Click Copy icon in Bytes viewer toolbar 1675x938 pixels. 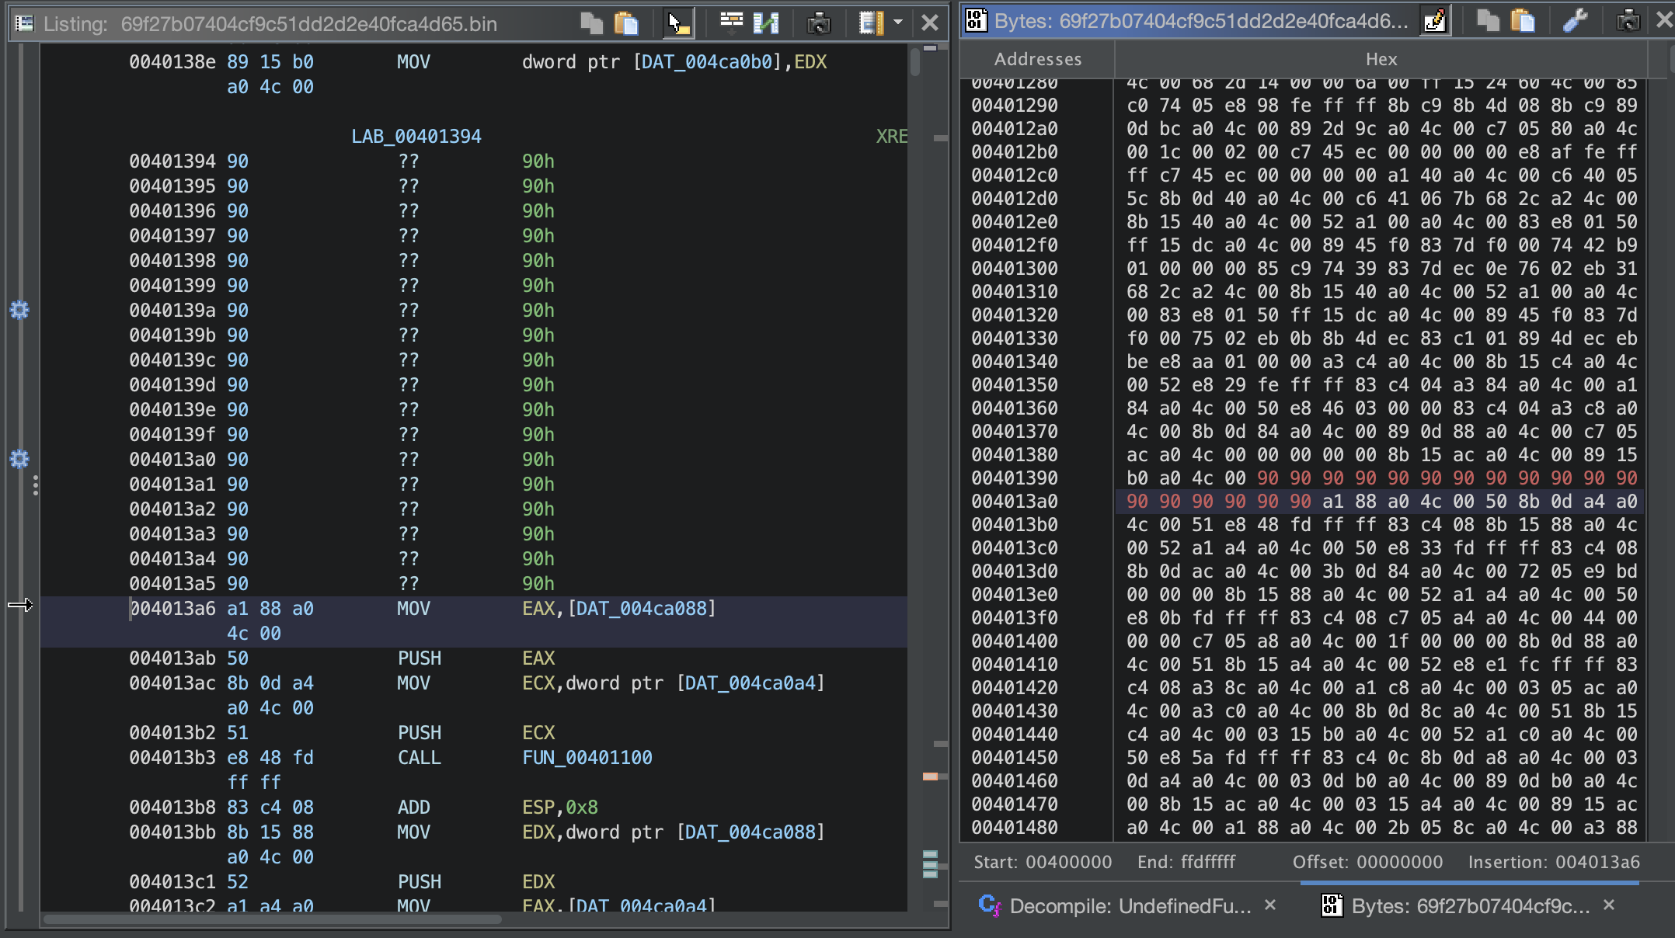point(1488,21)
